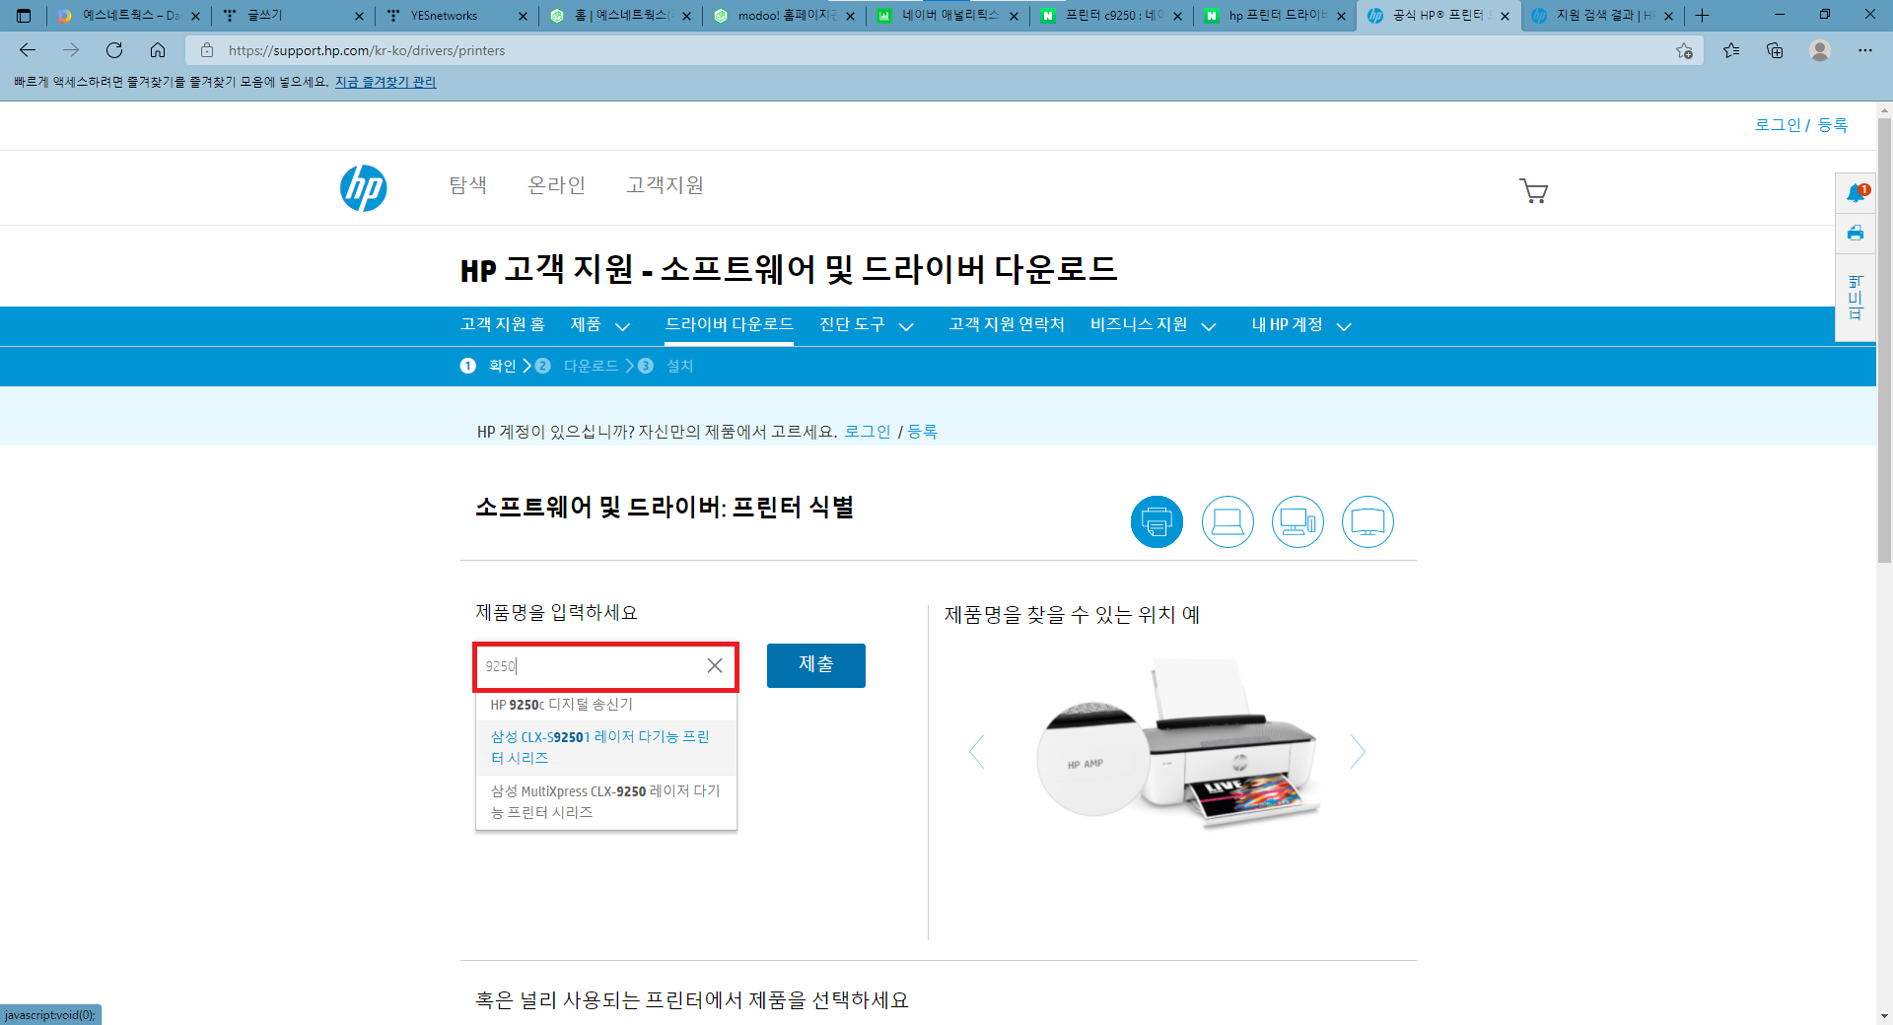
Task: Open the 탐색 top menu
Action: tap(468, 185)
